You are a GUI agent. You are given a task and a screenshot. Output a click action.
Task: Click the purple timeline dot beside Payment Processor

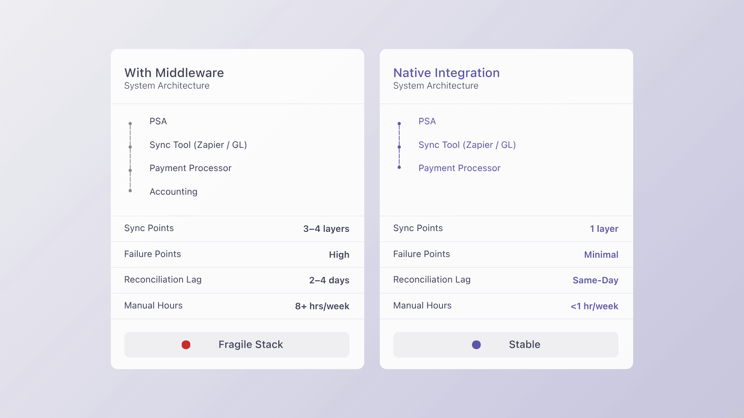point(399,167)
